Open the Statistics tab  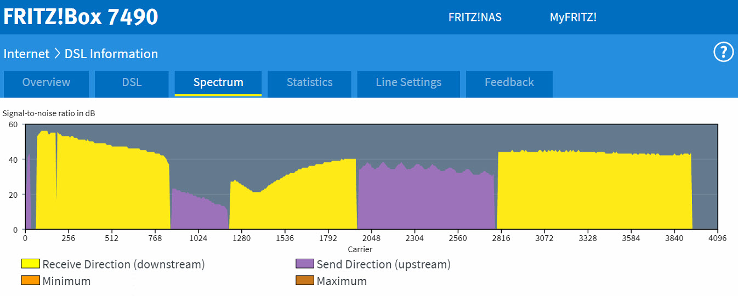(309, 83)
